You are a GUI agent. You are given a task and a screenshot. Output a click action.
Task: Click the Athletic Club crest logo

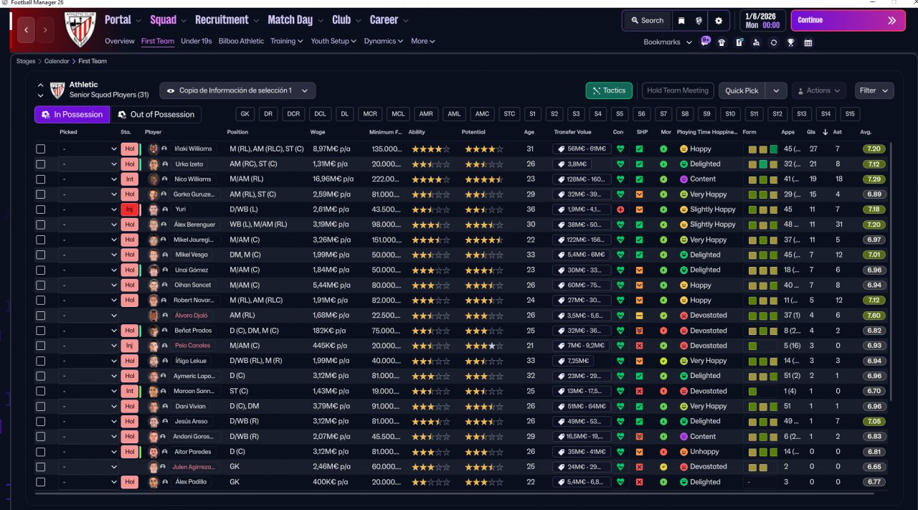pos(80,29)
